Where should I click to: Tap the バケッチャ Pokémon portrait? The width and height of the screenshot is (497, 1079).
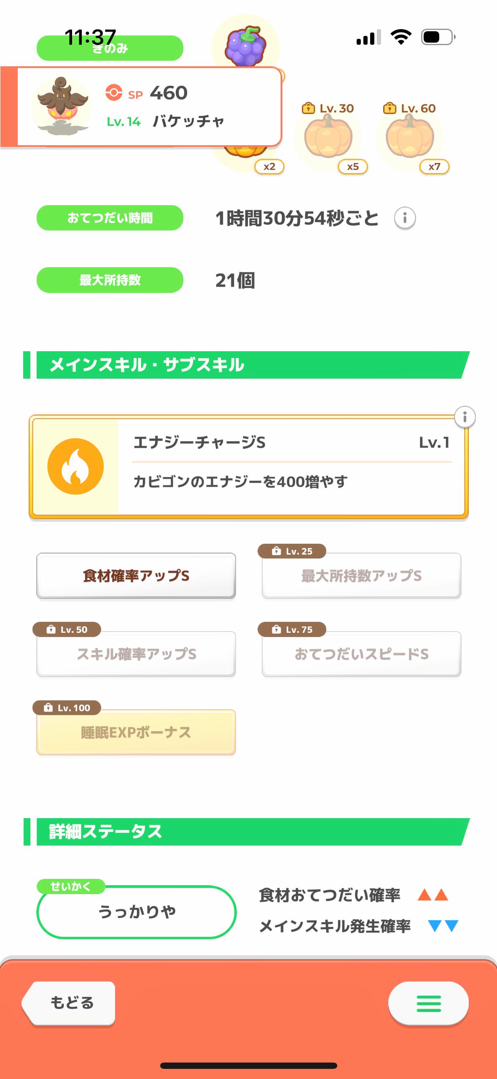(62, 106)
